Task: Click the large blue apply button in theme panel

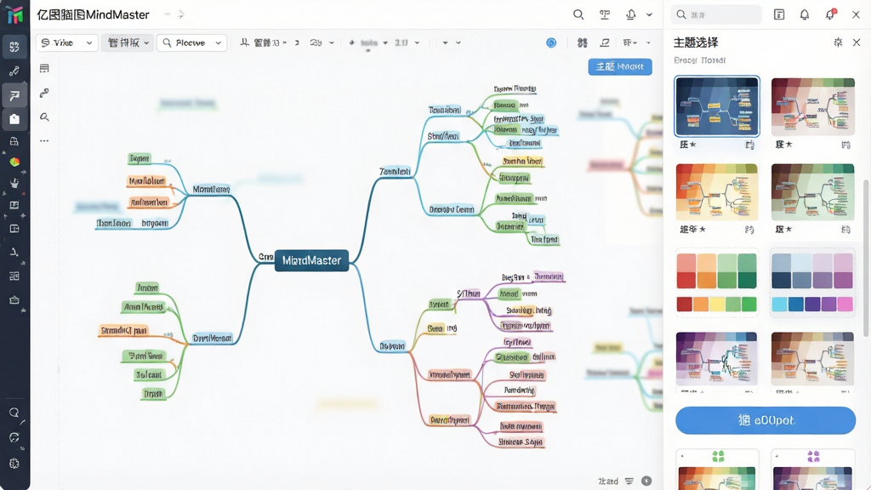Action: tap(766, 420)
